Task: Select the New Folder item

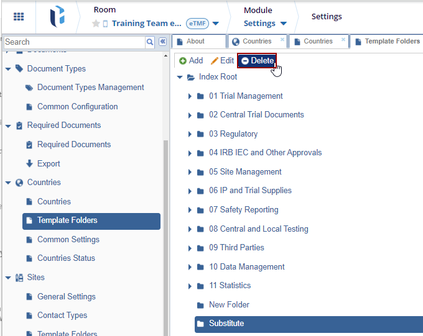Action: 229,305
